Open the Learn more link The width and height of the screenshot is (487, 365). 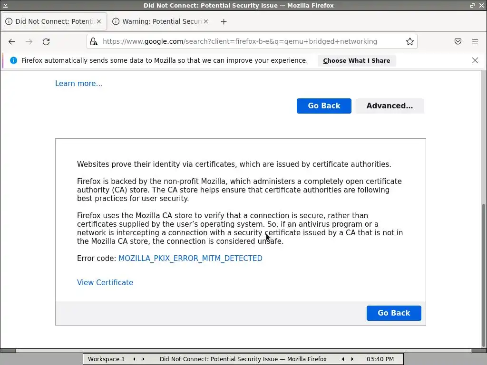click(79, 84)
